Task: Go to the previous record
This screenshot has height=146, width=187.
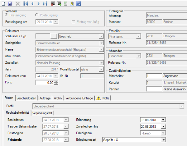Action: click(32, 3)
